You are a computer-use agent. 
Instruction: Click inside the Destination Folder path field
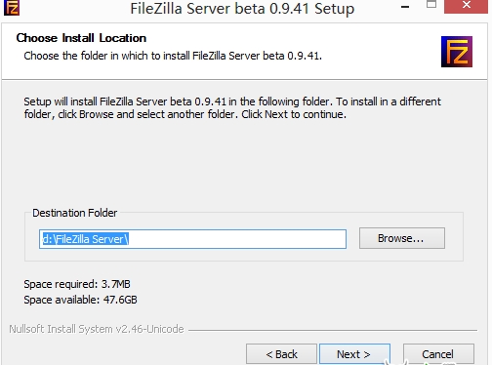[x=192, y=239]
